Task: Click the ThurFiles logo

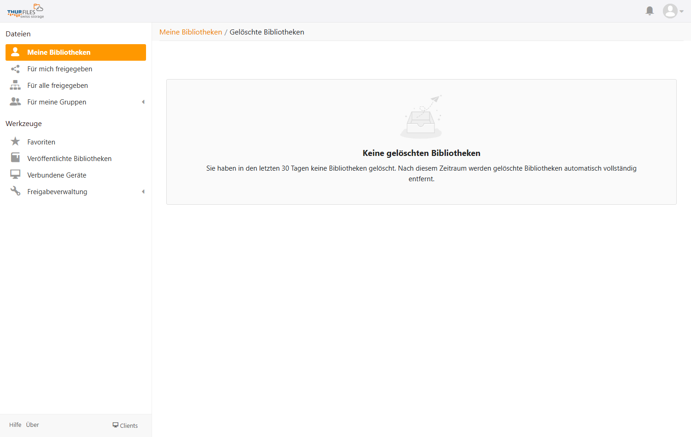Action: [25, 11]
